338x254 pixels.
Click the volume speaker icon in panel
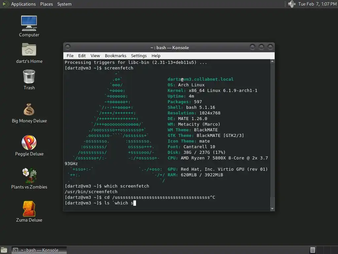pyautogui.click(x=292, y=4)
